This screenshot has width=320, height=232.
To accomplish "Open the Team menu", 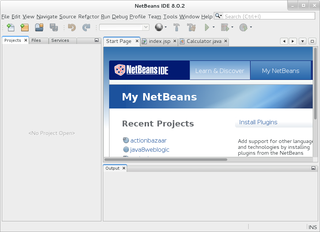I will coord(155,16).
